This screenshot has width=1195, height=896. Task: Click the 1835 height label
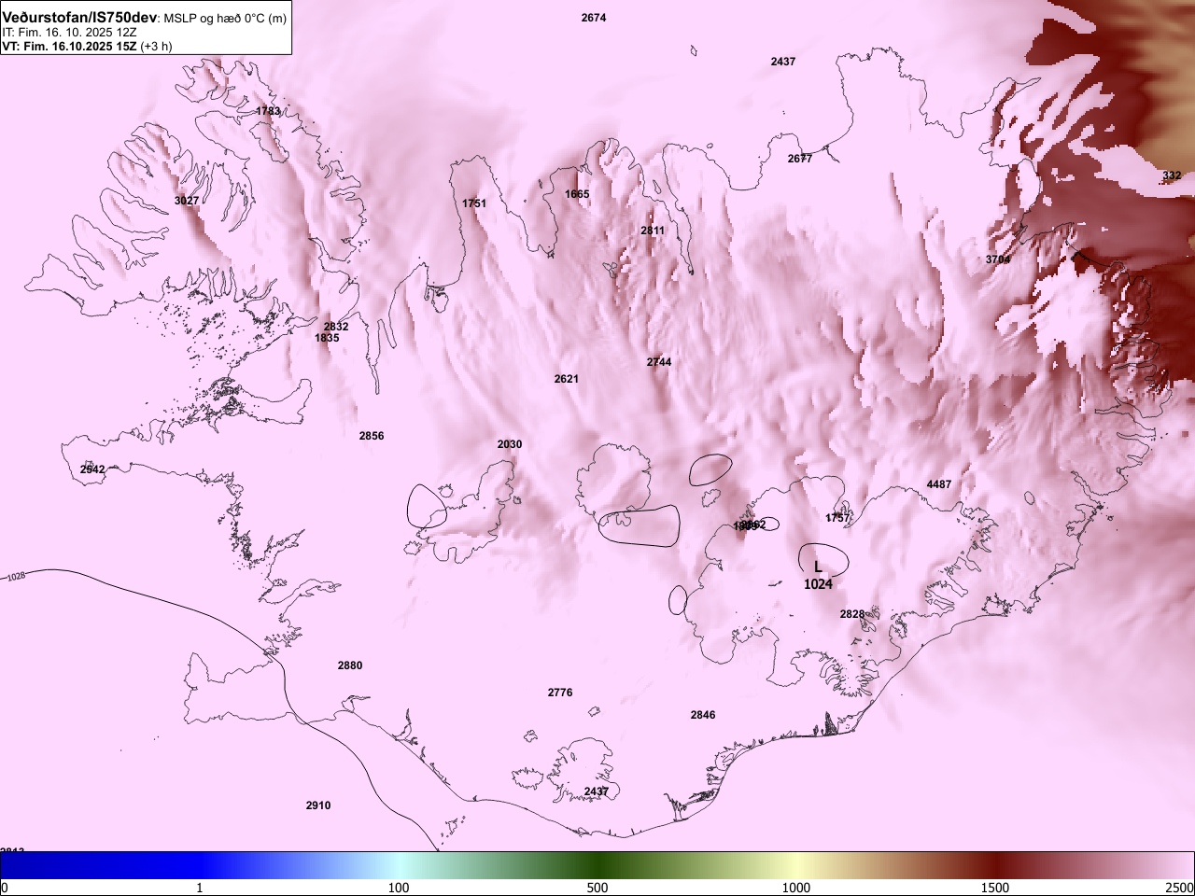[327, 338]
